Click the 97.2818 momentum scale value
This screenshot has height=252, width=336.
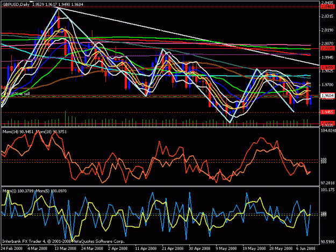coord(327,183)
